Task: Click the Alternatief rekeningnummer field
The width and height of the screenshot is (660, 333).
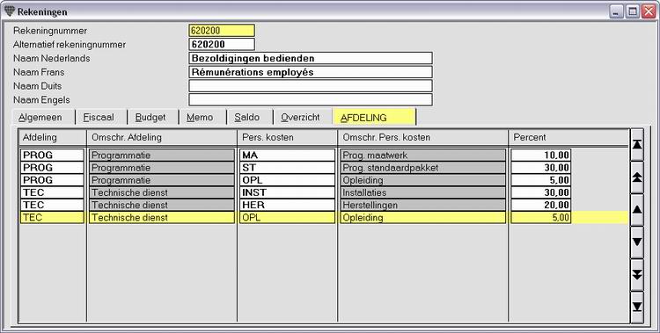Action: (x=222, y=44)
